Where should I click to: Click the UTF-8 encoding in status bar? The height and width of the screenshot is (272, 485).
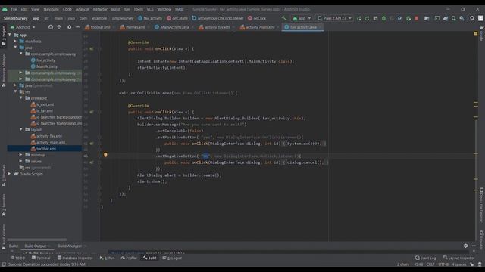click(443, 264)
